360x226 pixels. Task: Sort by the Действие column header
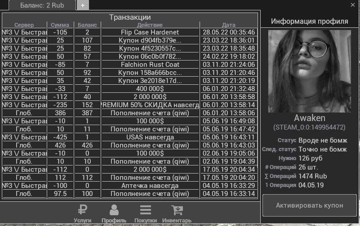click(150, 25)
